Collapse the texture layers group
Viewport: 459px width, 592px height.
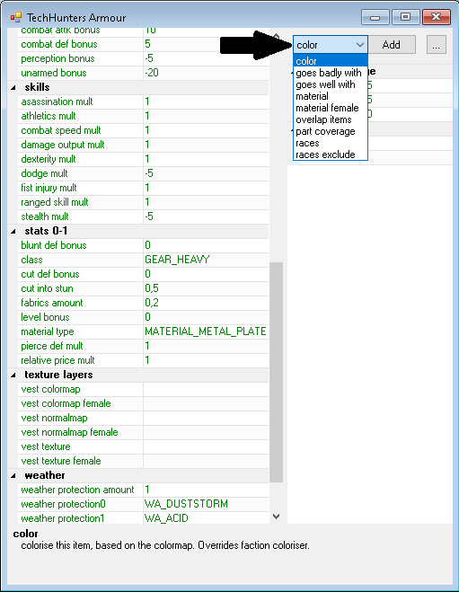(x=13, y=375)
